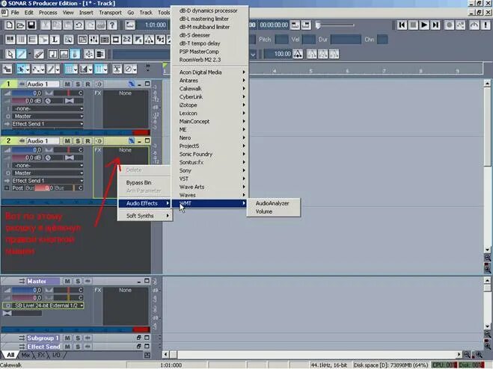Undo the last action from toolbar

tap(79, 25)
